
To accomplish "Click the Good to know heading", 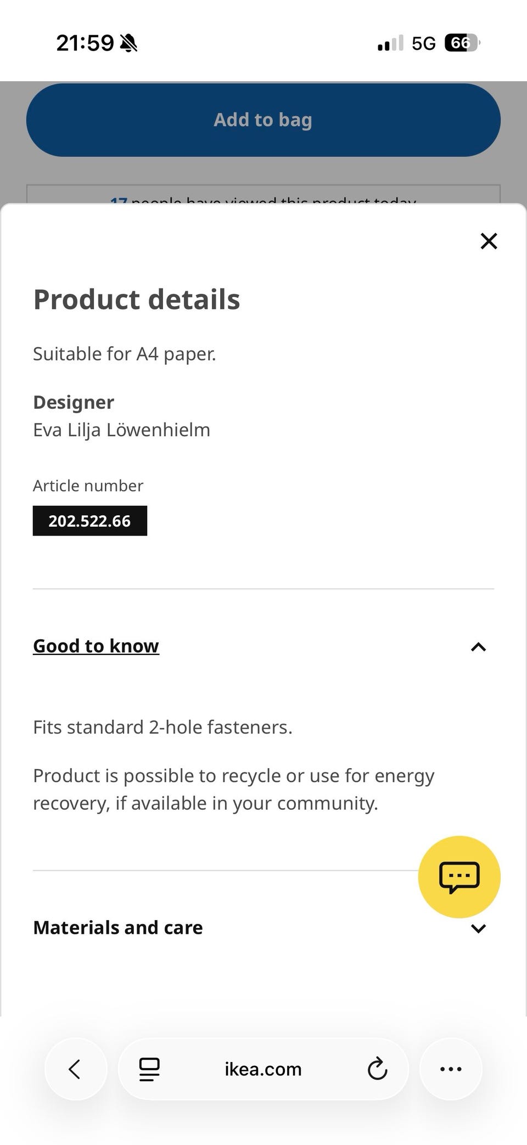I will pyautogui.click(x=96, y=646).
